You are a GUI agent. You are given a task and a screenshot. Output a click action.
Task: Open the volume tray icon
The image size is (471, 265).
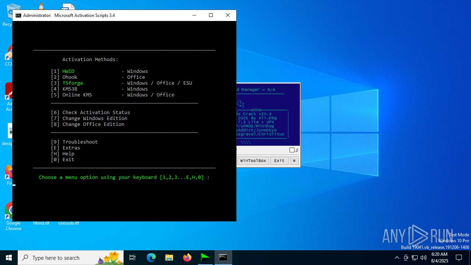pos(424,258)
